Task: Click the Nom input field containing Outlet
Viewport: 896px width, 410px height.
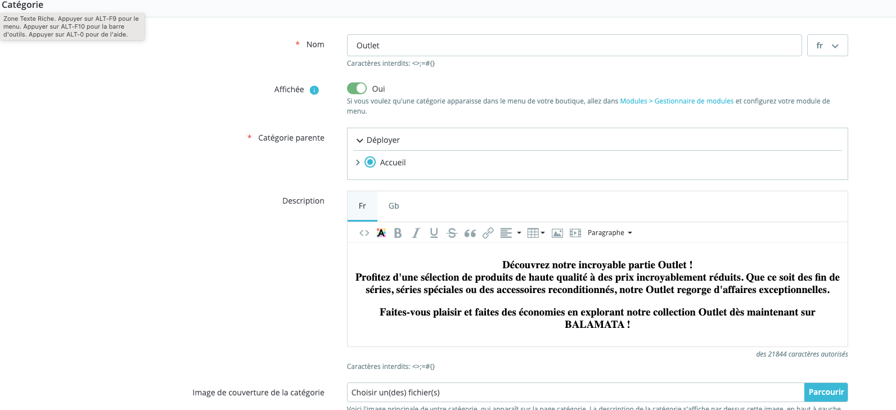Action: click(574, 46)
